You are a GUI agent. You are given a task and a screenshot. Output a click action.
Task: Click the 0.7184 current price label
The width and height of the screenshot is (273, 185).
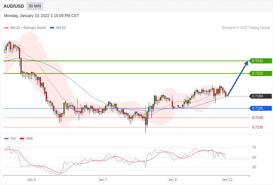coord(260,96)
